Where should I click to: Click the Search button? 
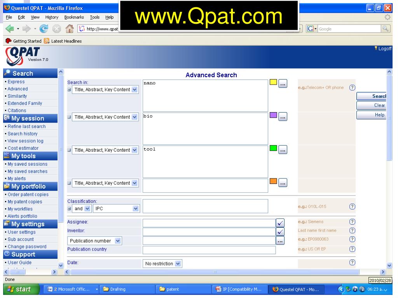[371, 96]
